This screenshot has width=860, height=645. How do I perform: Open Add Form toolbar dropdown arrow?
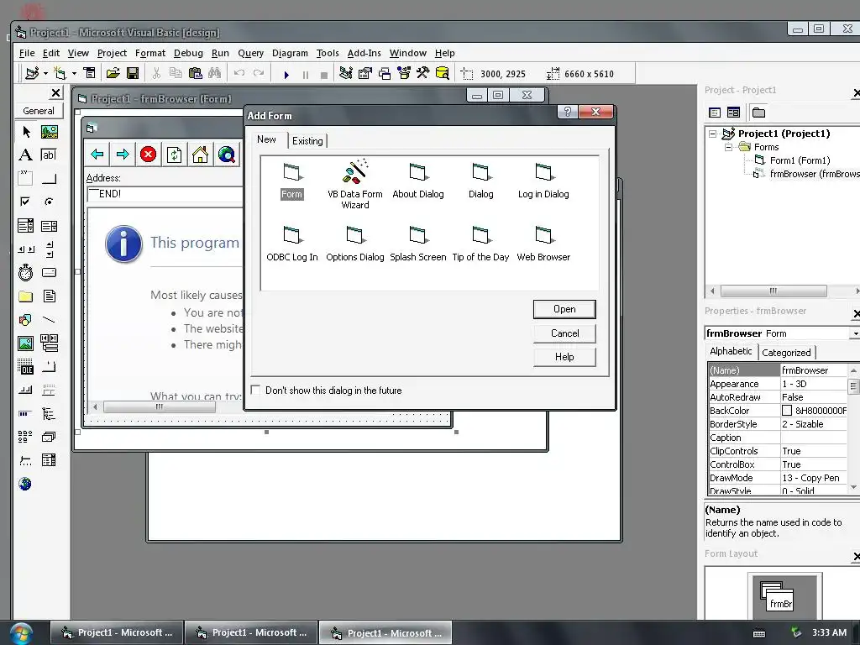[74, 73]
